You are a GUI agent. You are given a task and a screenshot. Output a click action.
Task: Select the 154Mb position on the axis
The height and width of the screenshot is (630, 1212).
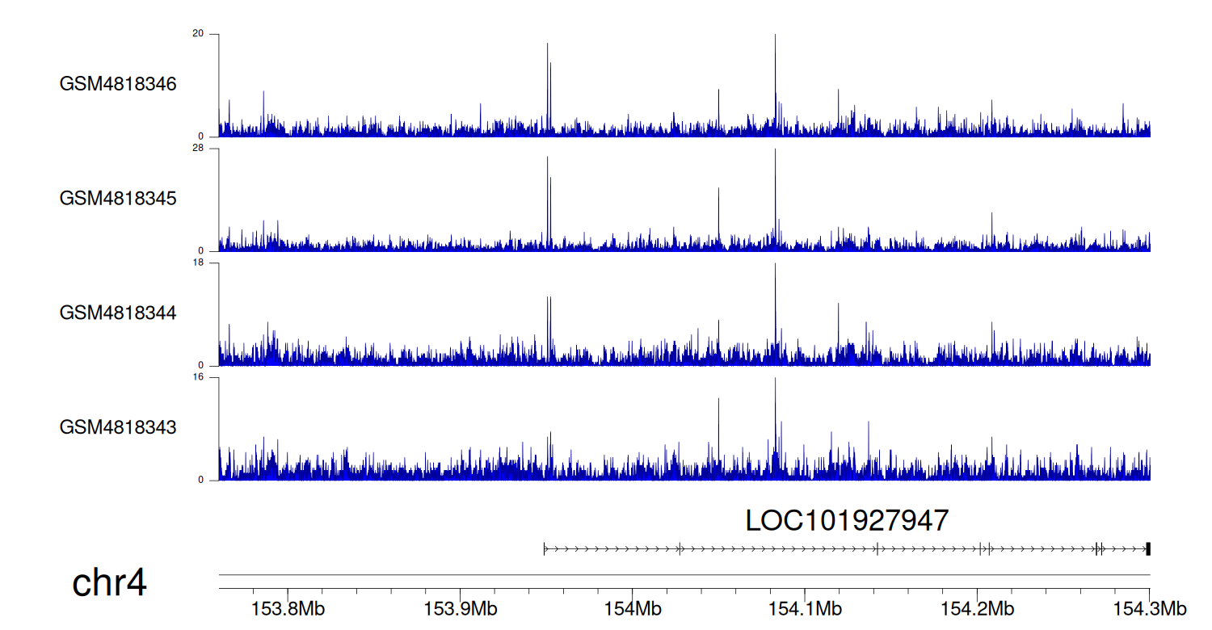633,608
